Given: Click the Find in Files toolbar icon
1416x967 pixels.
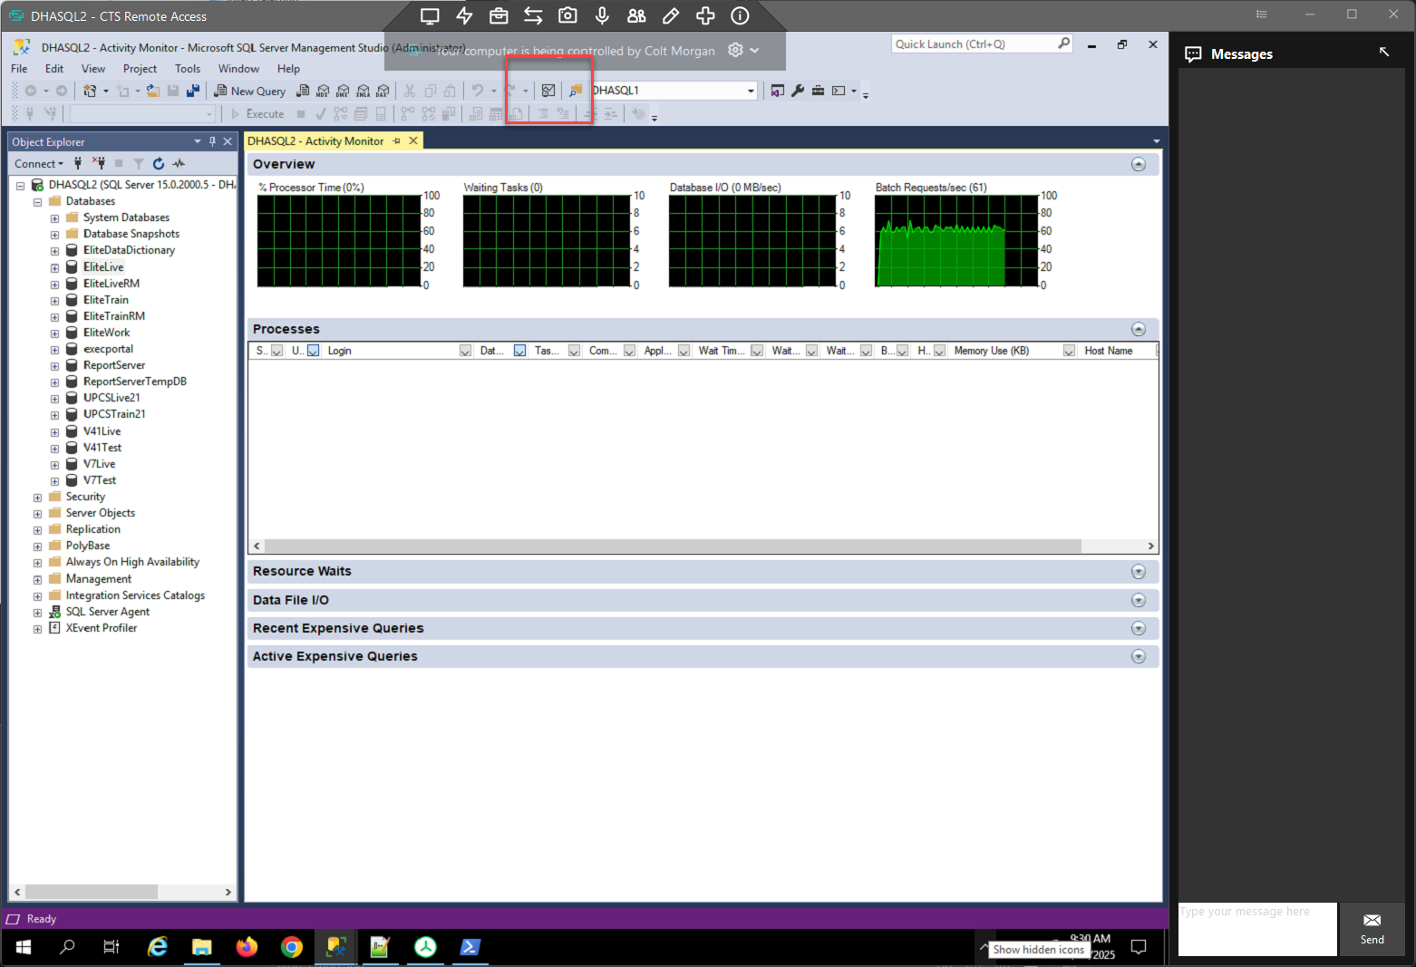Looking at the screenshot, I should 575,91.
